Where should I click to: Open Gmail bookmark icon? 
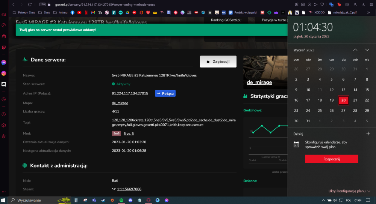click(93, 12)
